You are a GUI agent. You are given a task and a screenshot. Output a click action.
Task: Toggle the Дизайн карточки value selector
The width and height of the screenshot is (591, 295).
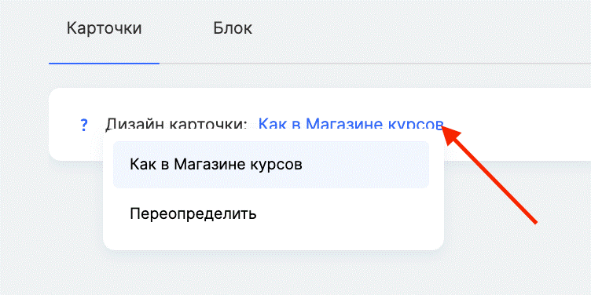(351, 124)
